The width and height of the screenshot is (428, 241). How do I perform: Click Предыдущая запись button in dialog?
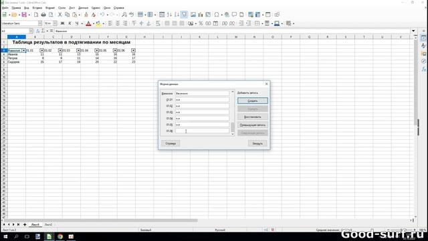coord(253,125)
